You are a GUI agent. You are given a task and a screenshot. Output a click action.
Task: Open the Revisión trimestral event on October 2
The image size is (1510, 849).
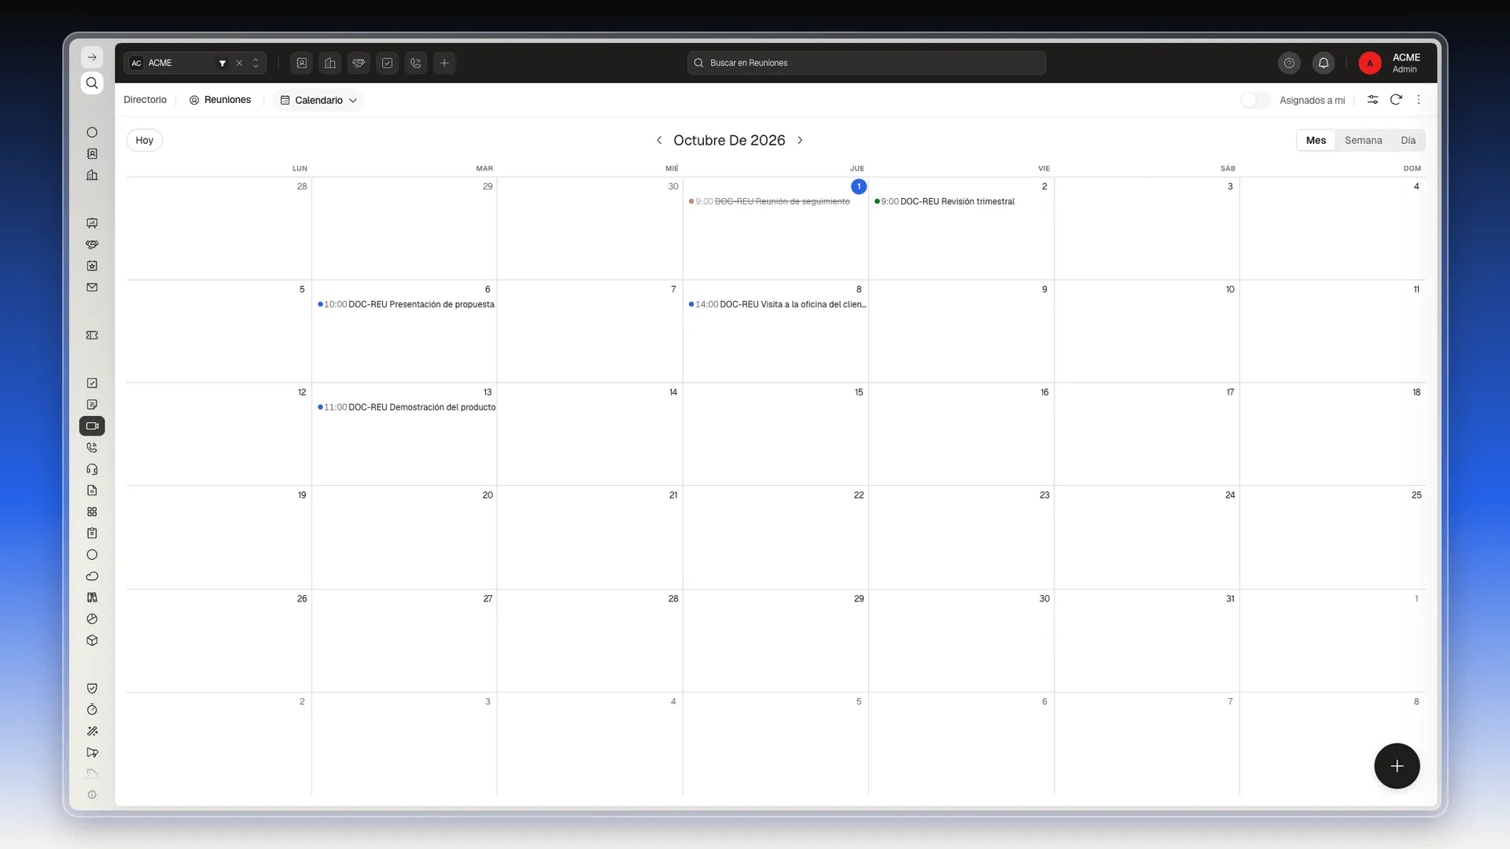pos(945,201)
